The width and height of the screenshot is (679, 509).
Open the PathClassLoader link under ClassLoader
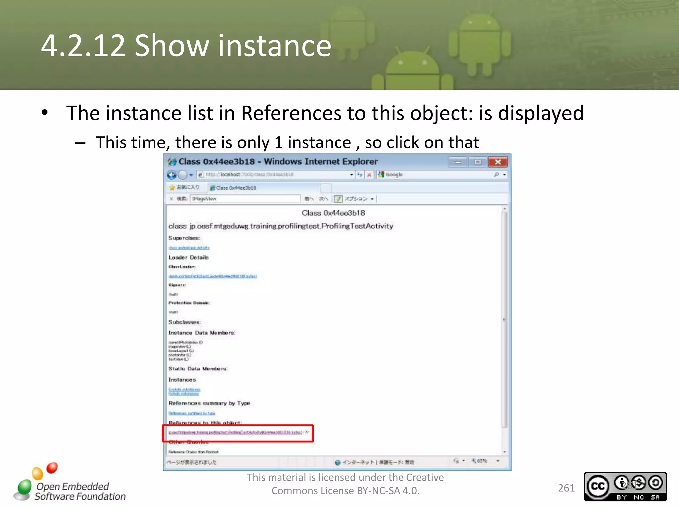[213, 276]
